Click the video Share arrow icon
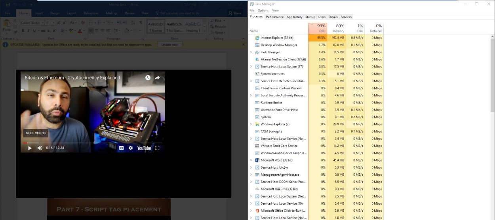The height and width of the screenshot is (220, 495). click(157, 78)
